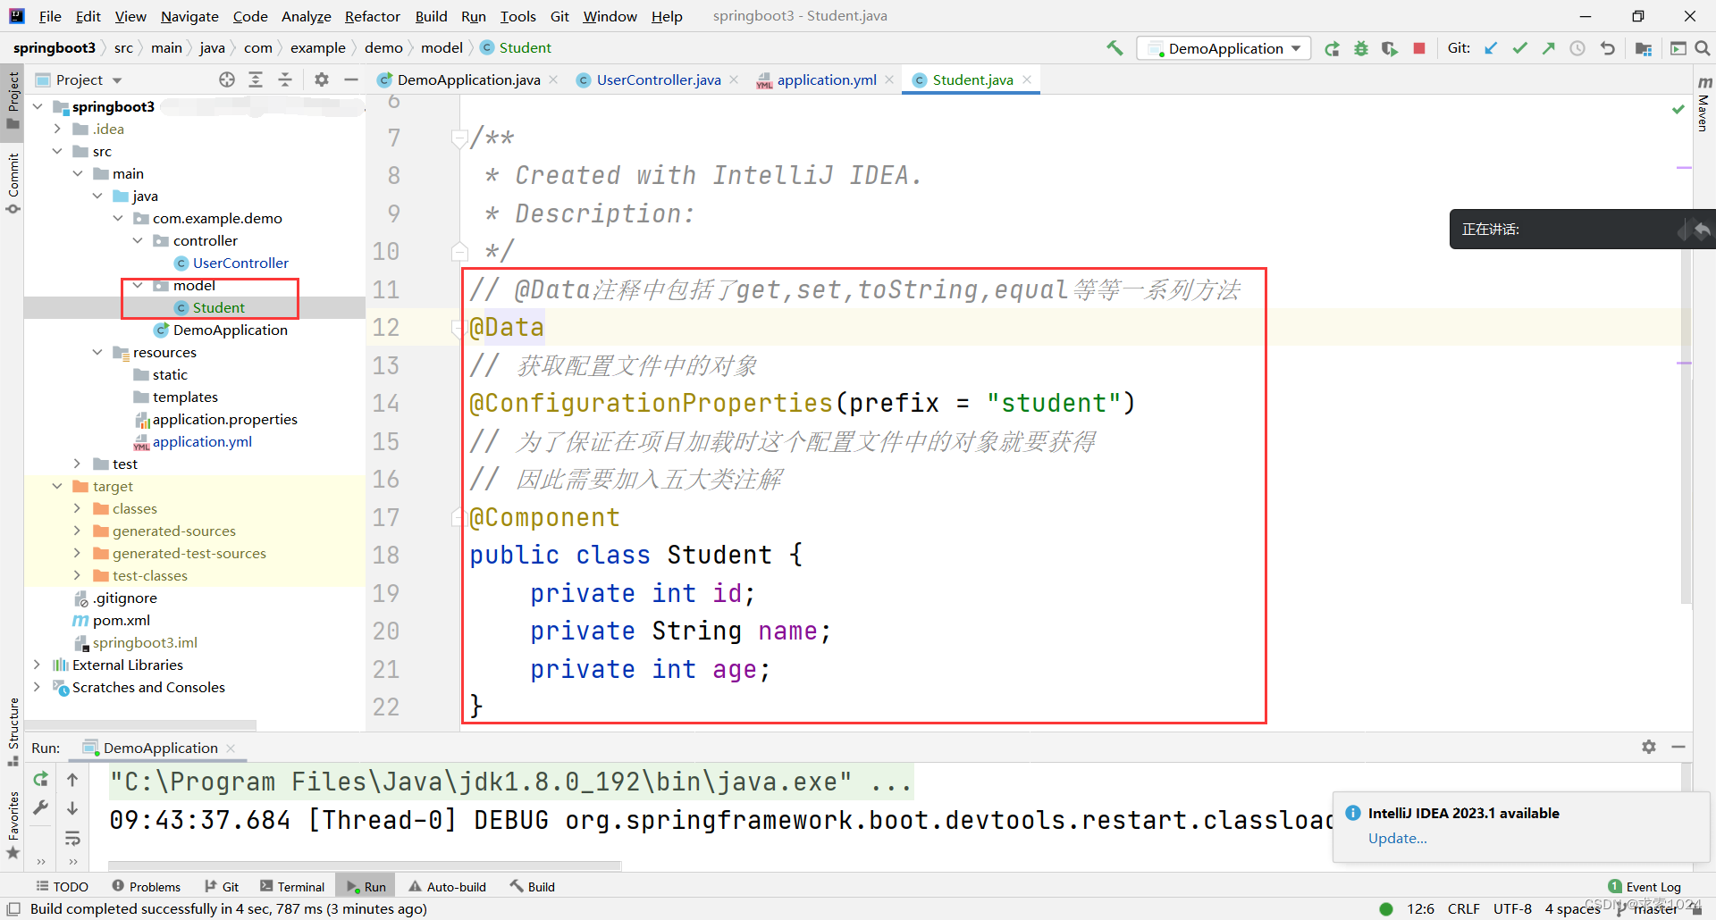Open the TODO tool window
The width and height of the screenshot is (1716, 920).
(x=63, y=886)
